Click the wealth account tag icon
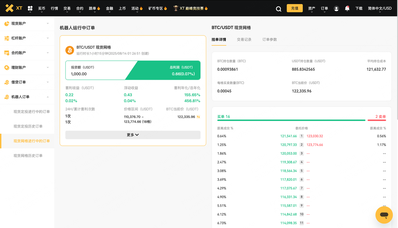The image size is (398, 228). point(7,68)
